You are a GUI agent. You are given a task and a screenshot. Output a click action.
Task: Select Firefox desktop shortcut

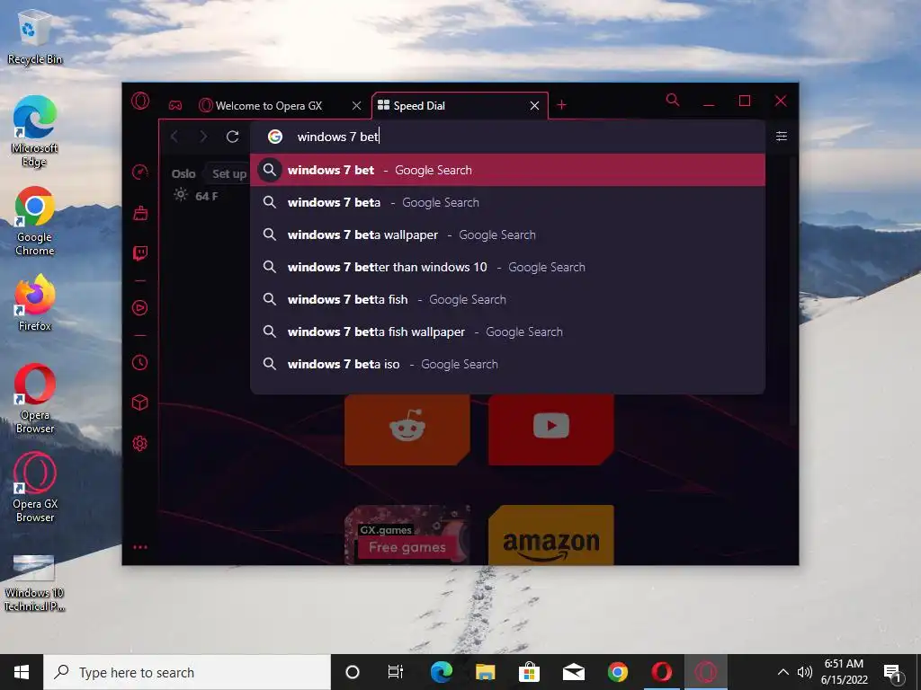pyautogui.click(x=34, y=303)
